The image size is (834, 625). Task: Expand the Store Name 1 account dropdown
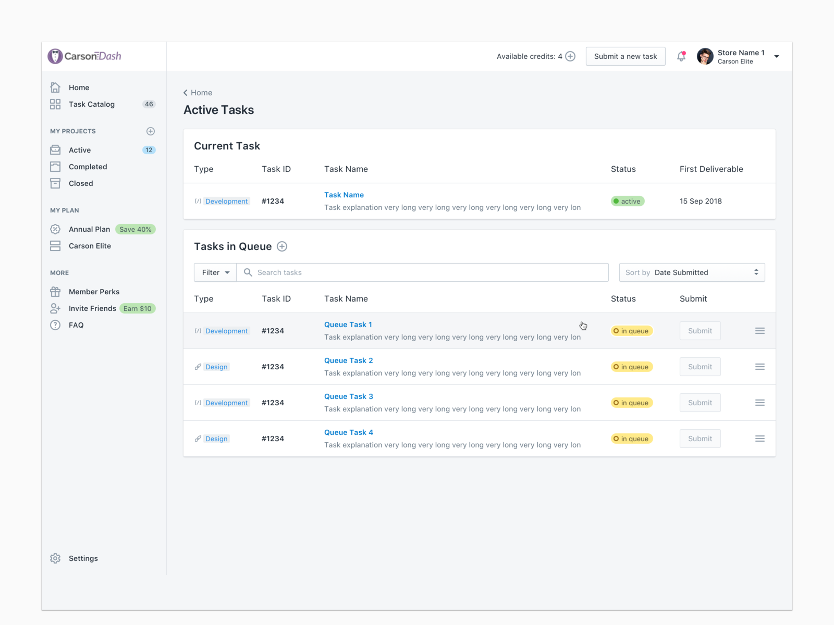pyautogui.click(x=777, y=56)
